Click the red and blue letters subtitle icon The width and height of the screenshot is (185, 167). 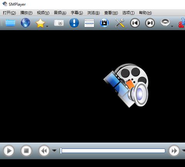pos(182,23)
